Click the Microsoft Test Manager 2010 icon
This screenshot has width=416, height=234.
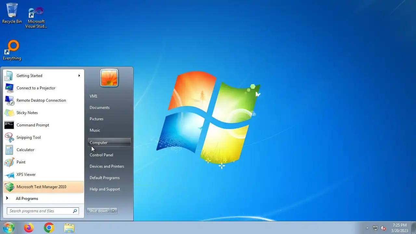tap(9, 187)
